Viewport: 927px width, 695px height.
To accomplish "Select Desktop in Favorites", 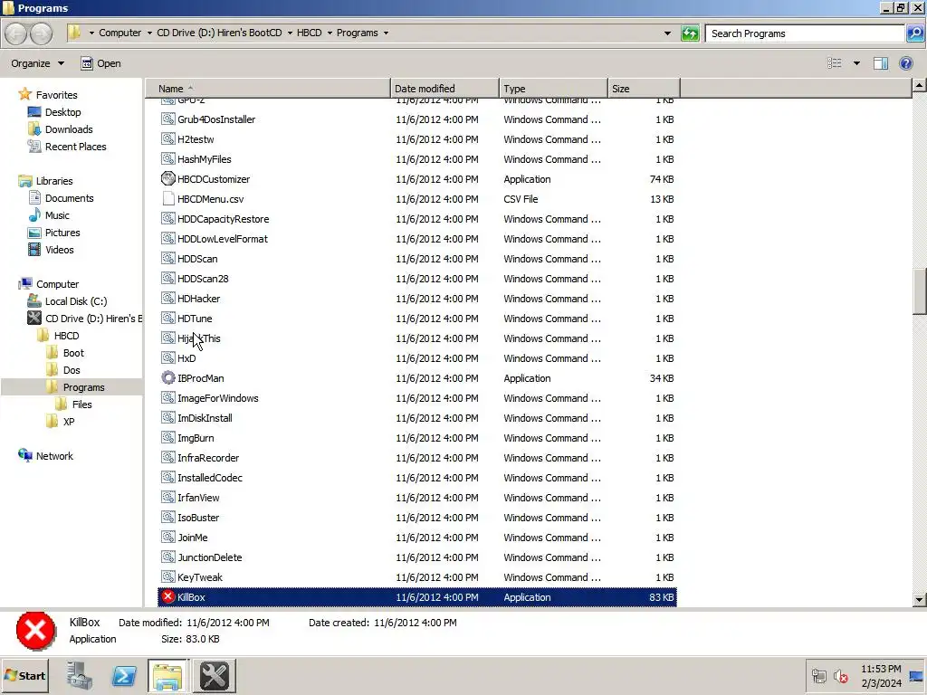I will tap(62, 111).
